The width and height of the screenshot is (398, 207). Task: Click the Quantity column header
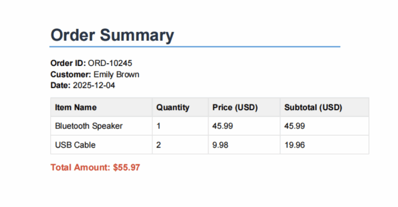173,107
